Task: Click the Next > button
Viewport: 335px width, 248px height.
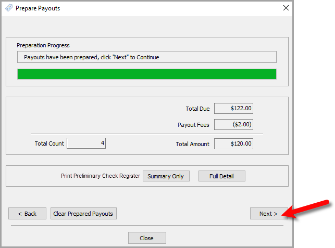Action: (269, 214)
